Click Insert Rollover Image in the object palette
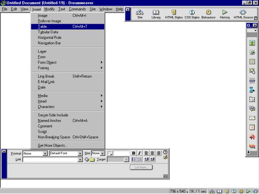The width and height of the screenshot is (259, 194). pyautogui.click(x=252, y=52)
